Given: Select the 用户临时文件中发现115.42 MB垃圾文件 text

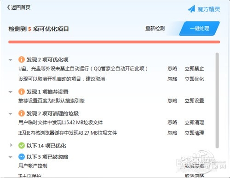Looking at the screenshot, I should pos(60,122).
